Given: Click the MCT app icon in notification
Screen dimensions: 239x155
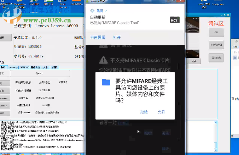Looking at the screenshot, I should click(x=175, y=20).
